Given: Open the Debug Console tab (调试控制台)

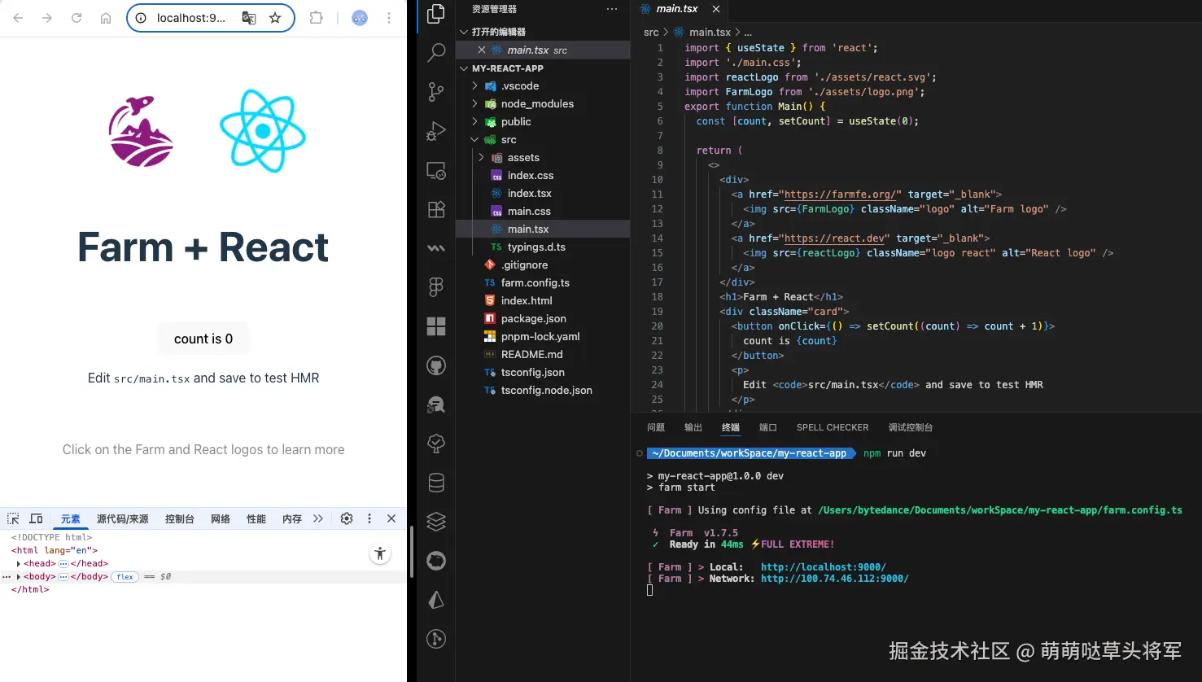Looking at the screenshot, I should tap(911, 427).
